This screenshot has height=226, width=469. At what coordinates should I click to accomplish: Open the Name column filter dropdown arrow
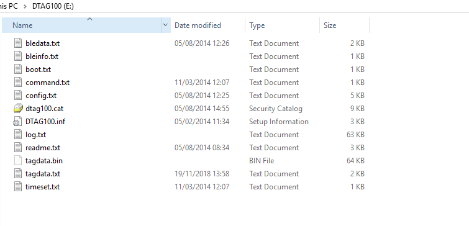click(x=166, y=25)
